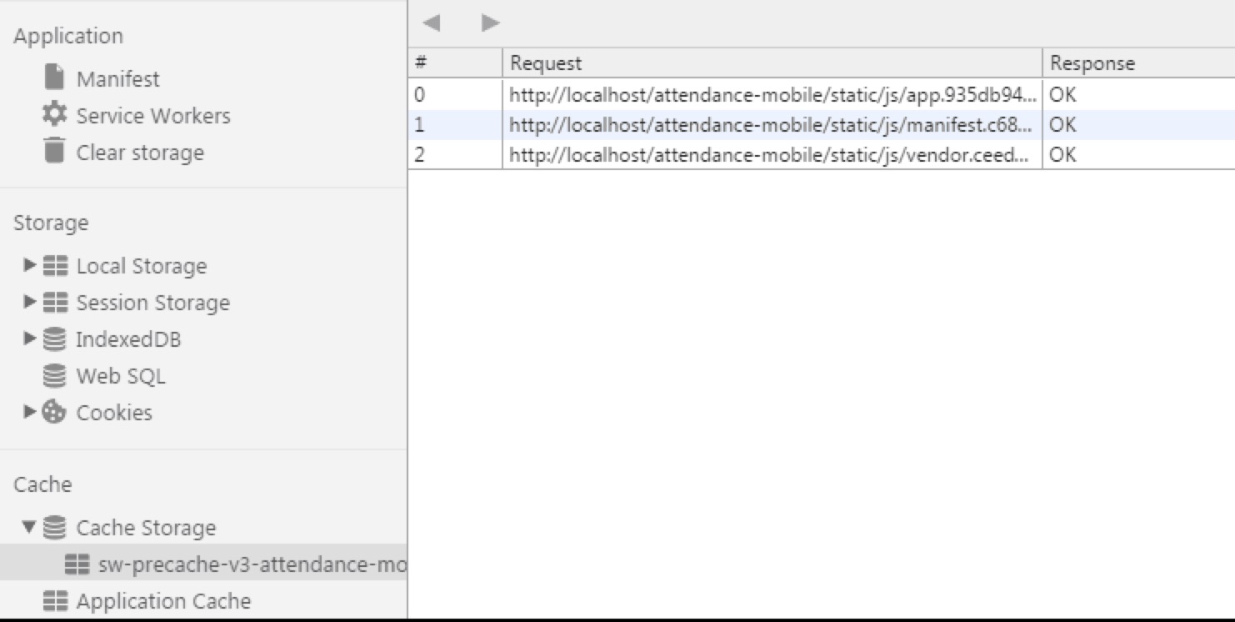Screen dimensions: 1235x622
Task: Select the vendor.ceed request row
Action: pyautogui.click(x=821, y=155)
